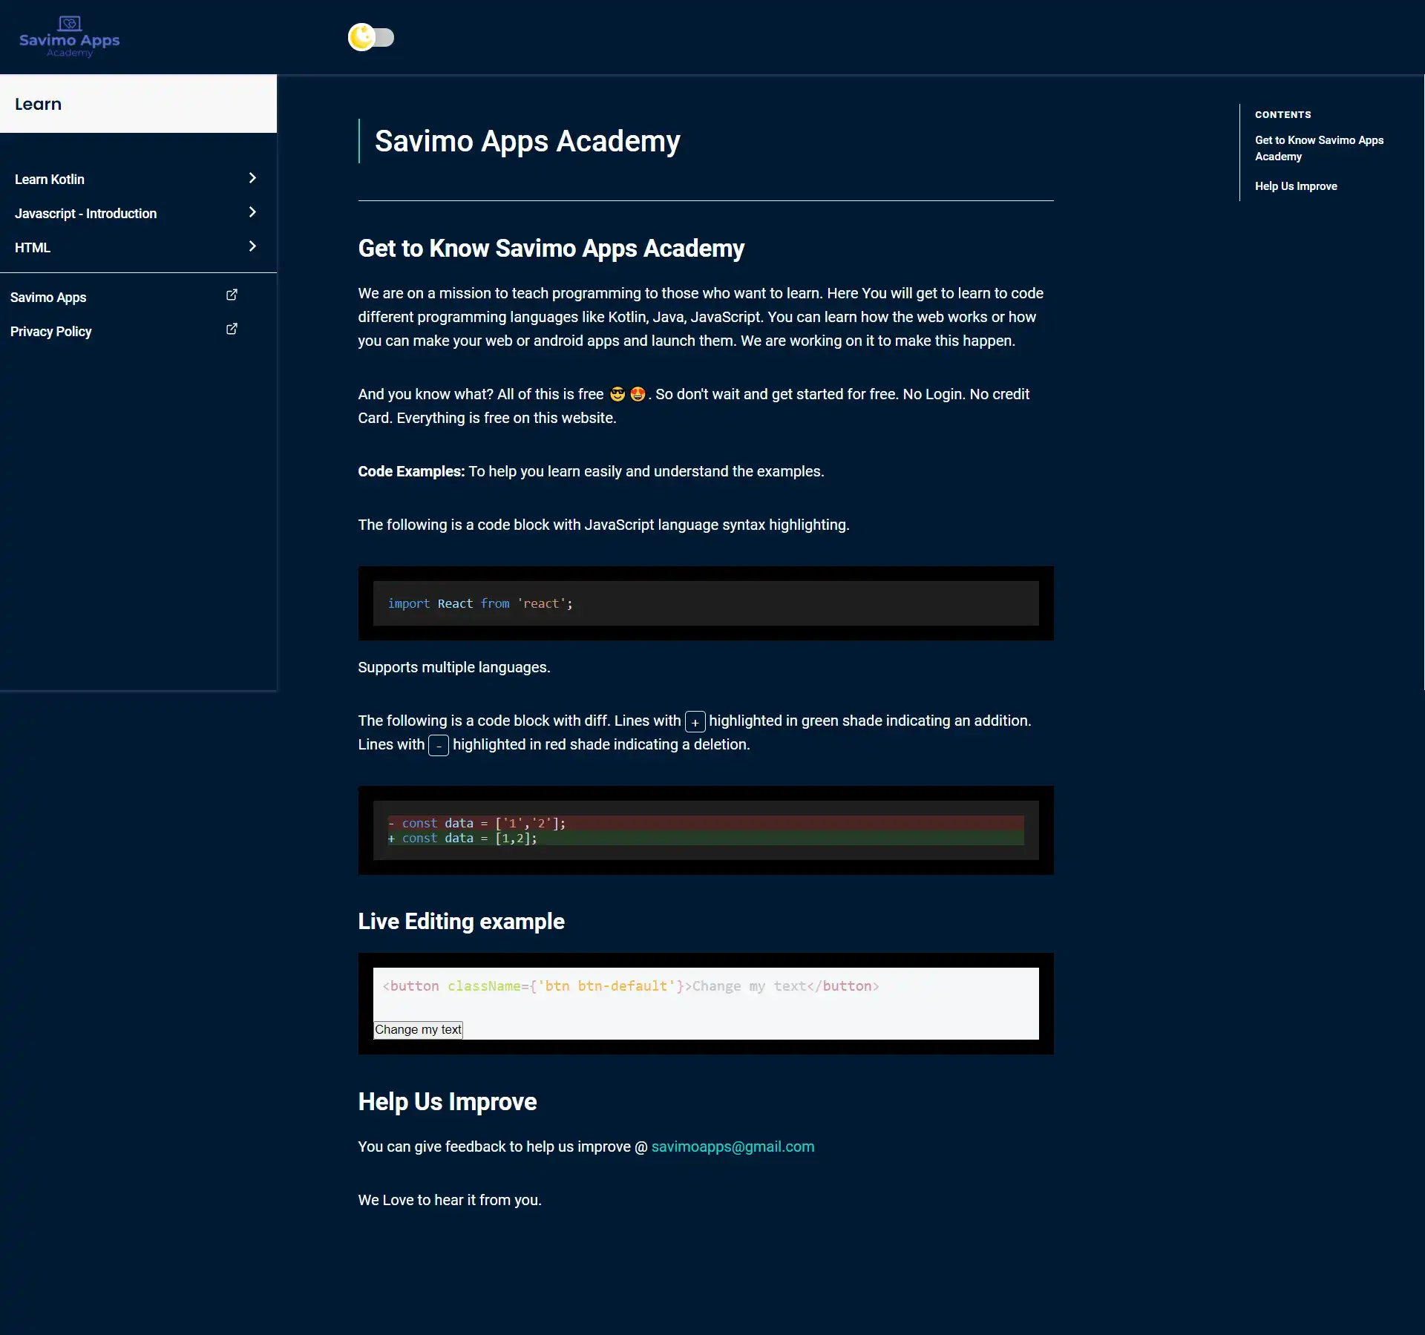This screenshot has height=1335, width=1425.
Task: Click the Savimo Apps Academy logo
Action: 69,37
